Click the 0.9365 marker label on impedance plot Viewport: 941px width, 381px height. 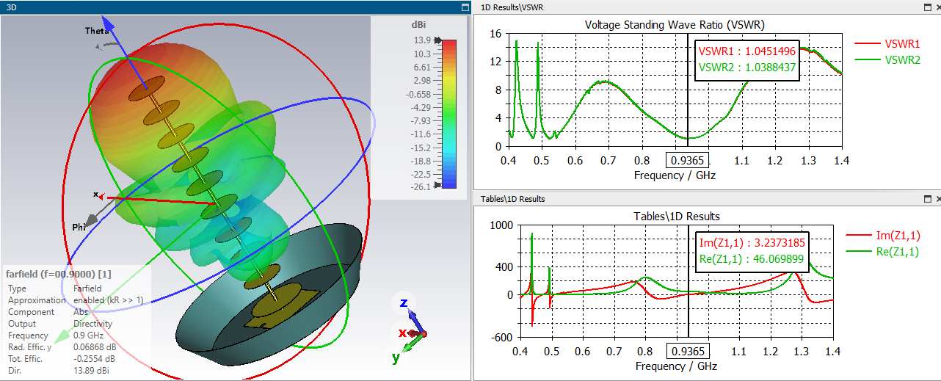coord(688,352)
